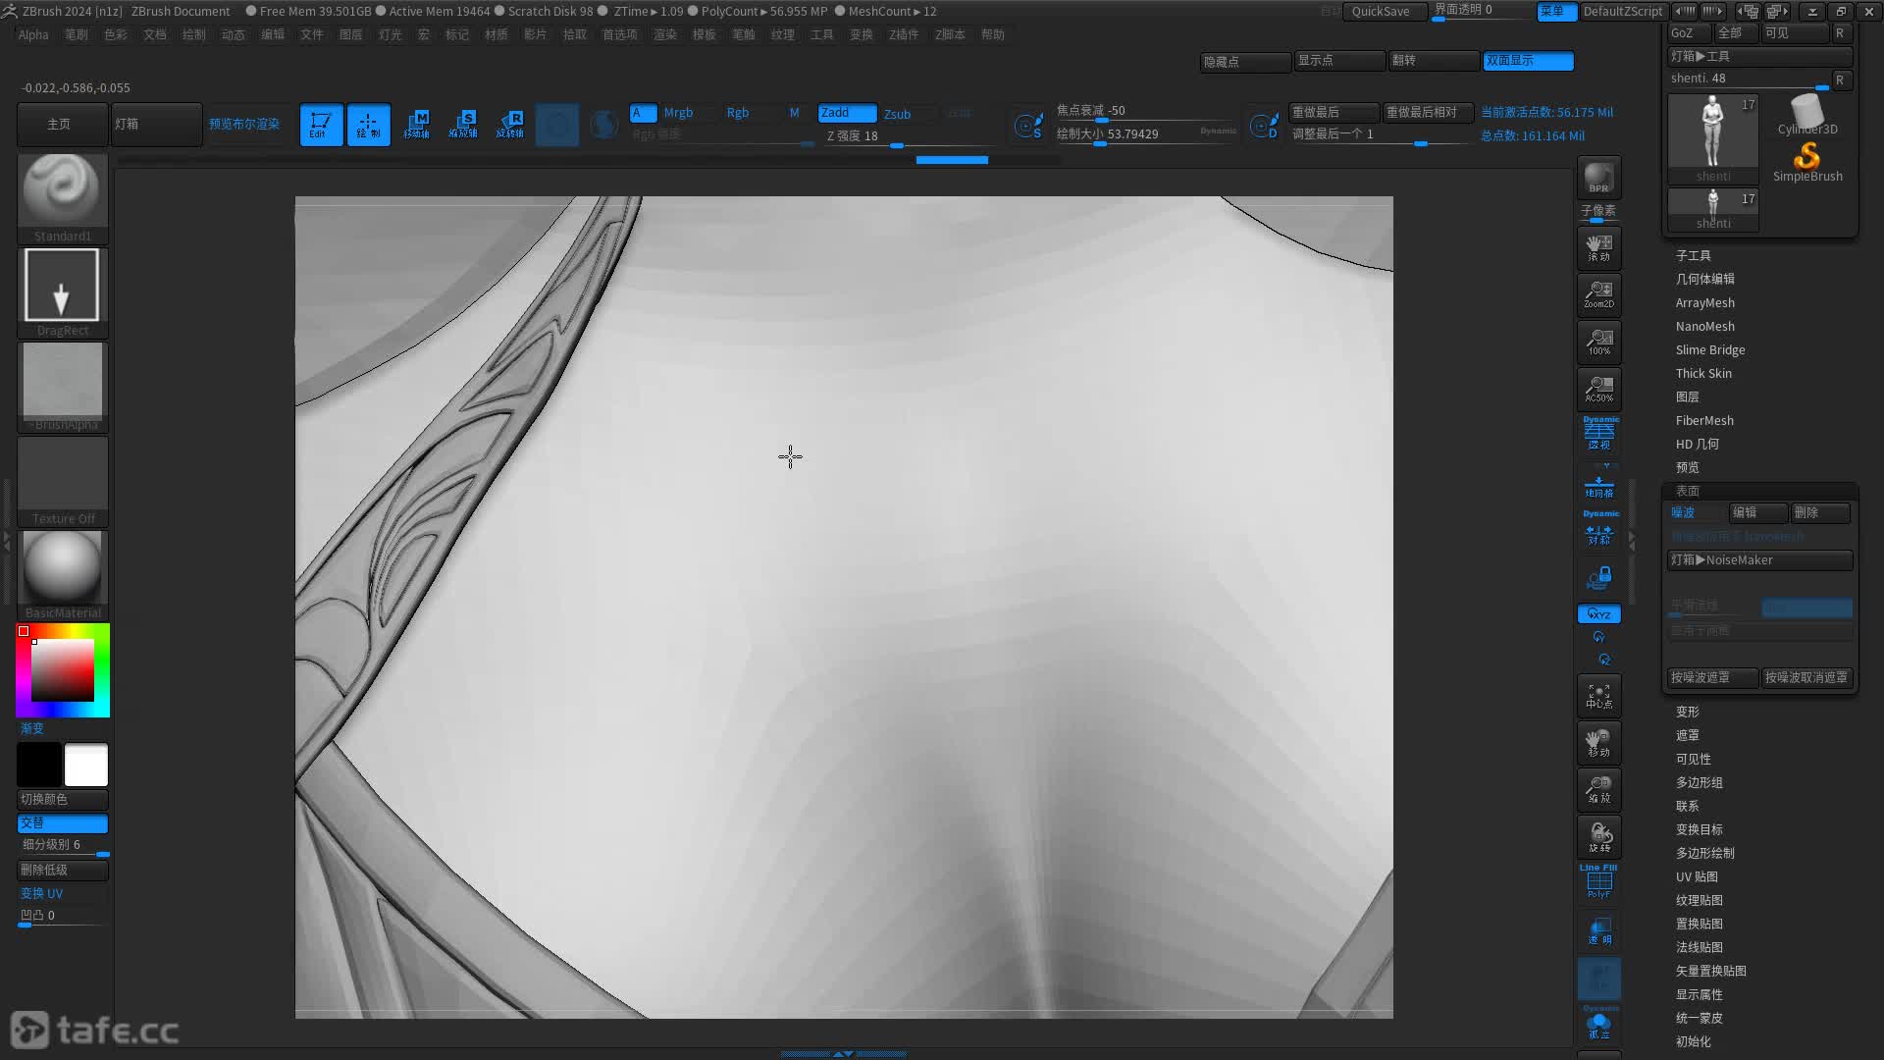Toggle 双面显示 (double-sided) button
Screen dimensions: 1884x1060
click(x=1528, y=61)
